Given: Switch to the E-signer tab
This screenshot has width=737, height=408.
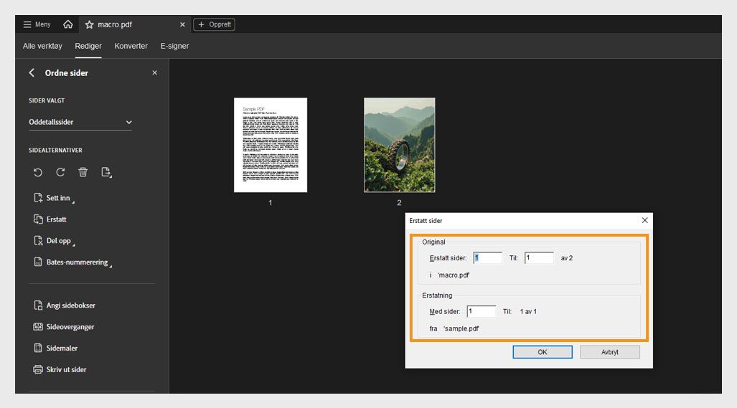Looking at the screenshot, I should click(x=174, y=46).
